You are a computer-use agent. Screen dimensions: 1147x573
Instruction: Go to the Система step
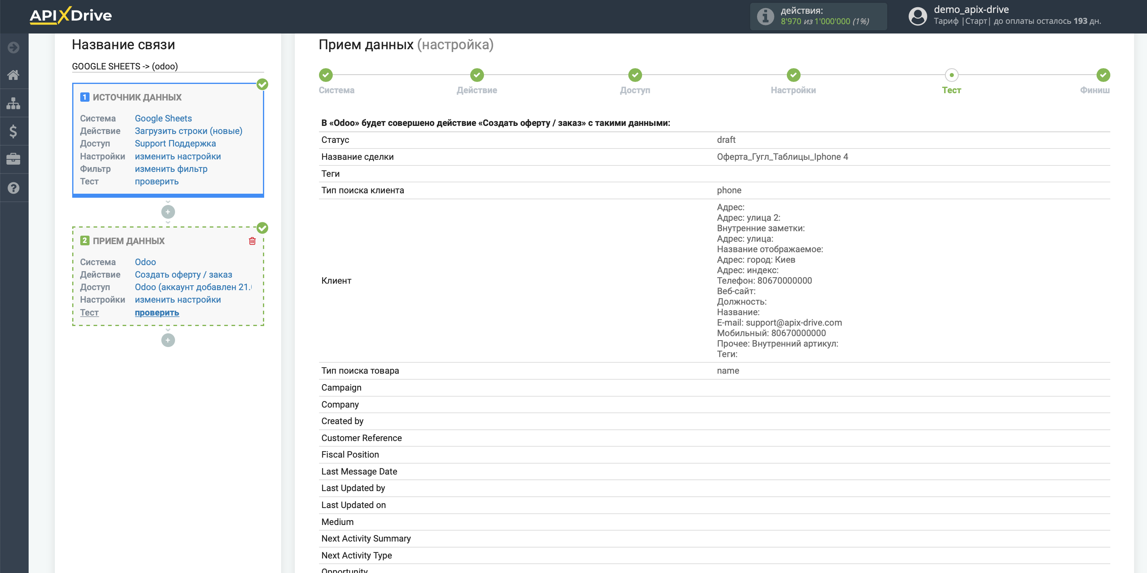coord(326,75)
